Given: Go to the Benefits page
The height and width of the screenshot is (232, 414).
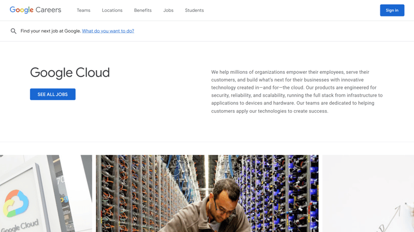Looking at the screenshot, I should (143, 10).
